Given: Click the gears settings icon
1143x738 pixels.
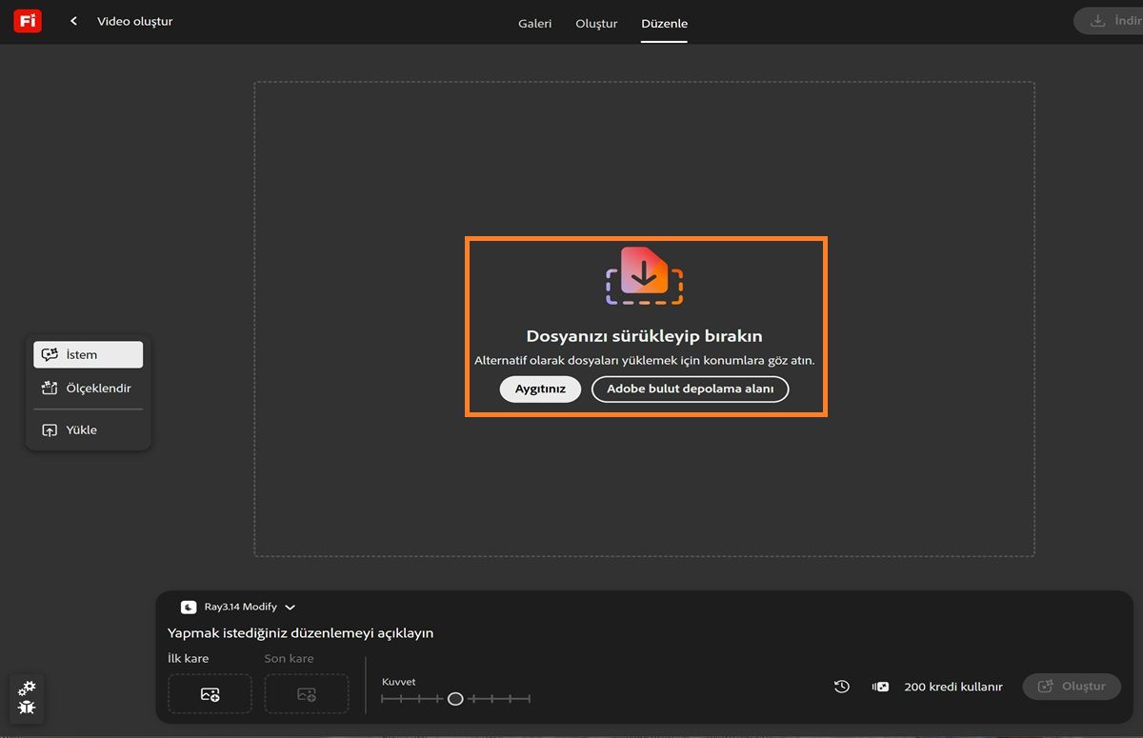Looking at the screenshot, I should (x=28, y=688).
